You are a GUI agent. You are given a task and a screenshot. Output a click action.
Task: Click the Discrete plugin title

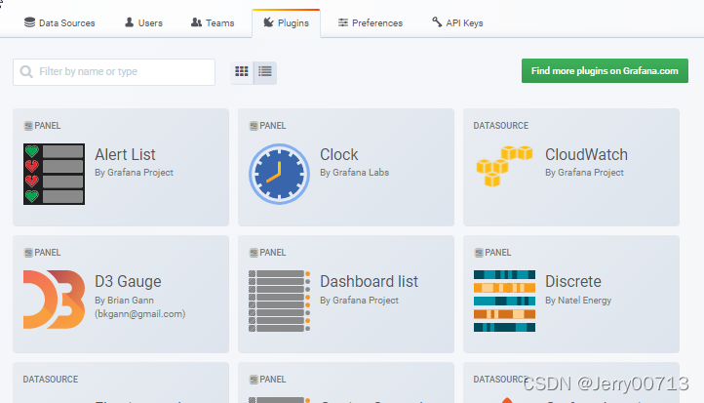click(573, 281)
